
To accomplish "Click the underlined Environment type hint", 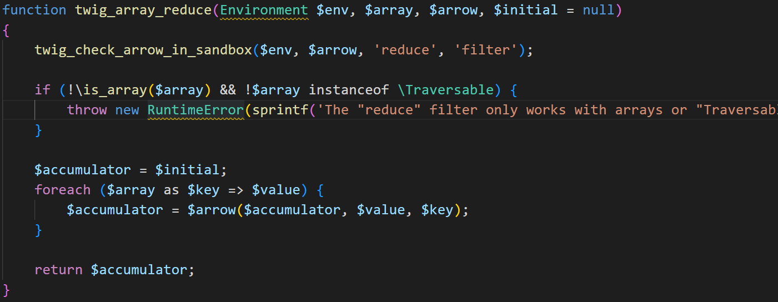I will (264, 10).
